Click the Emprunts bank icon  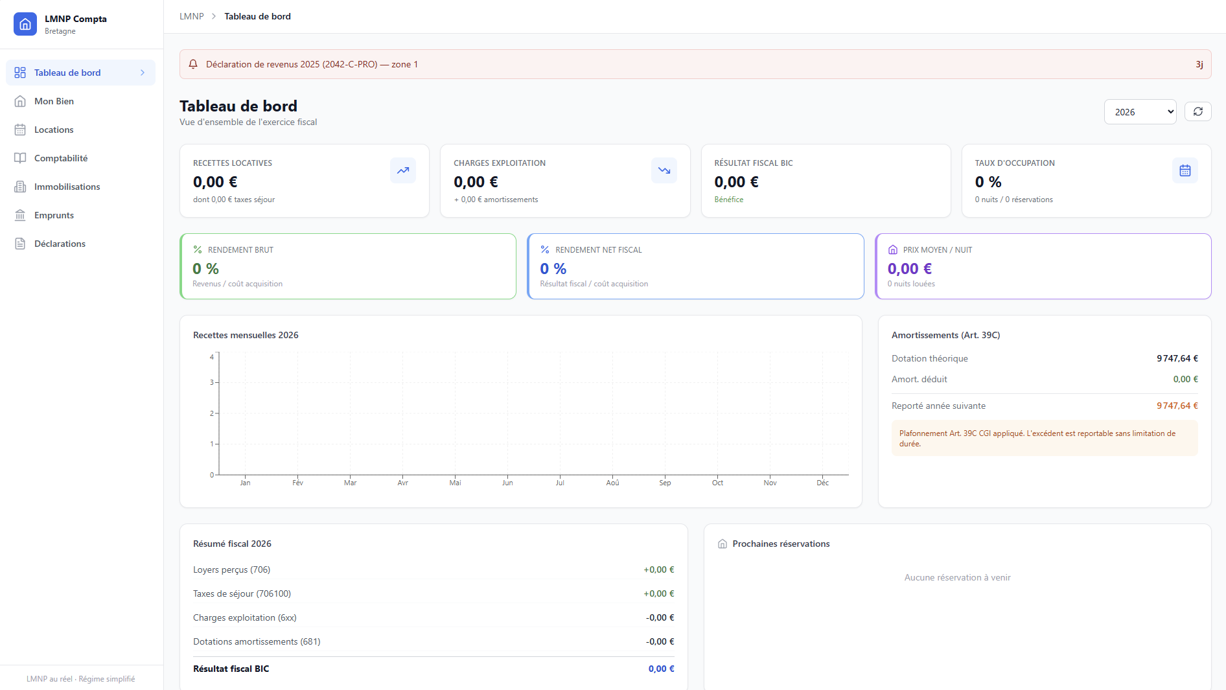point(20,215)
